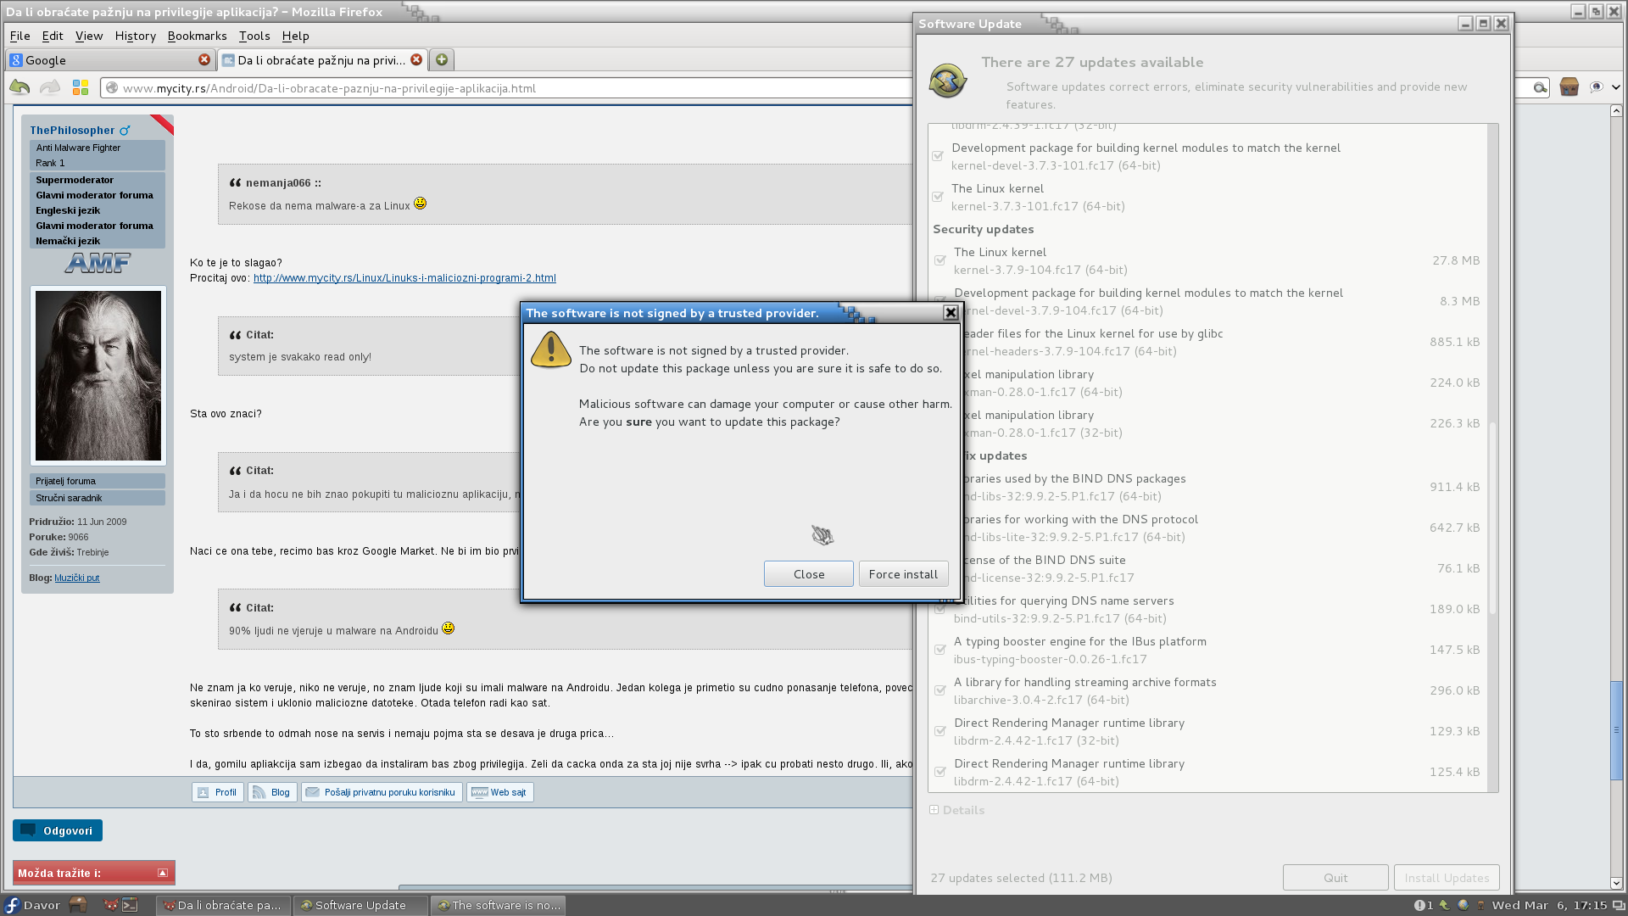The height and width of the screenshot is (916, 1628).
Task: Uncheck the ibus-typing-booster update checkbox
Action: [x=939, y=651]
